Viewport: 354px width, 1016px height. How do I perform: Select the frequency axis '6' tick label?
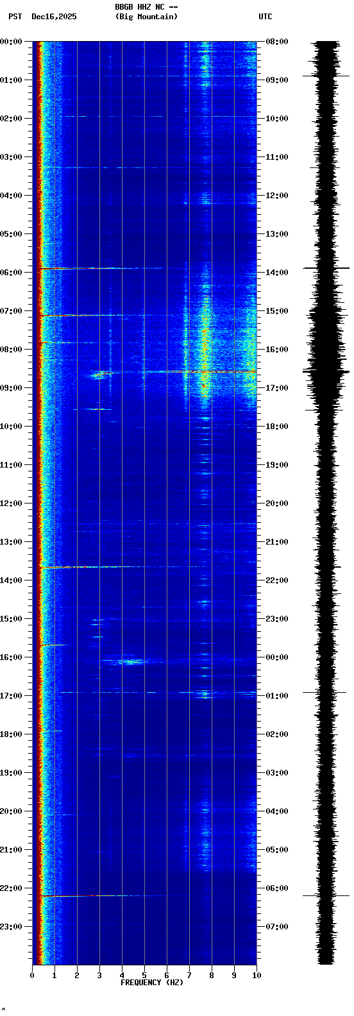[167, 976]
